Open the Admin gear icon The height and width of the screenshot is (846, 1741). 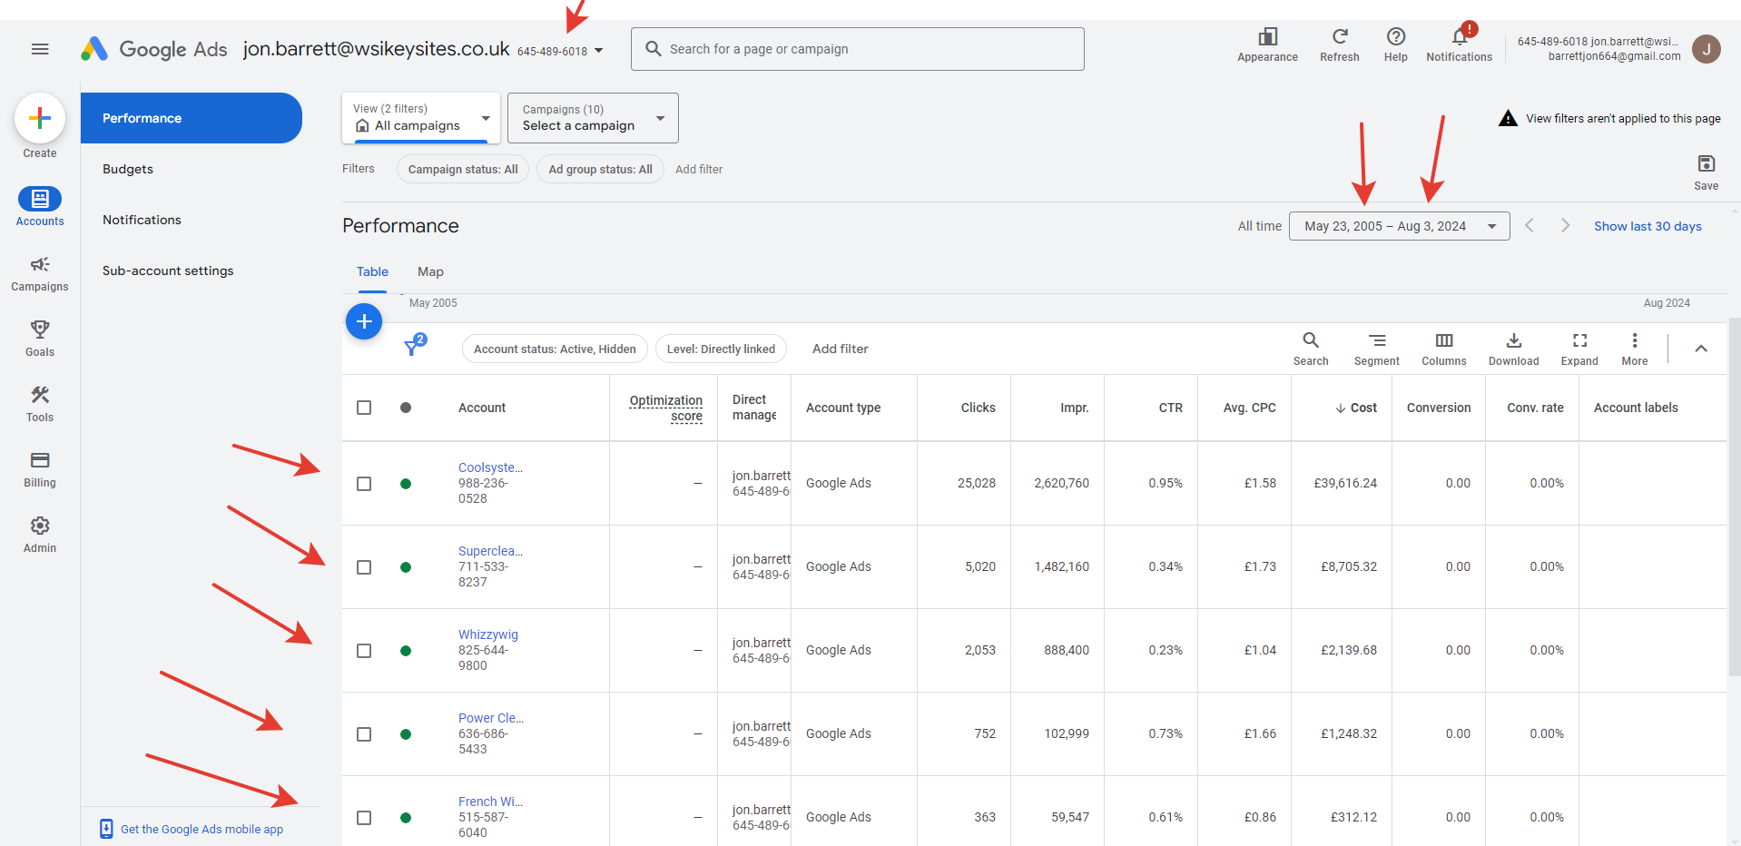[x=40, y=526]
